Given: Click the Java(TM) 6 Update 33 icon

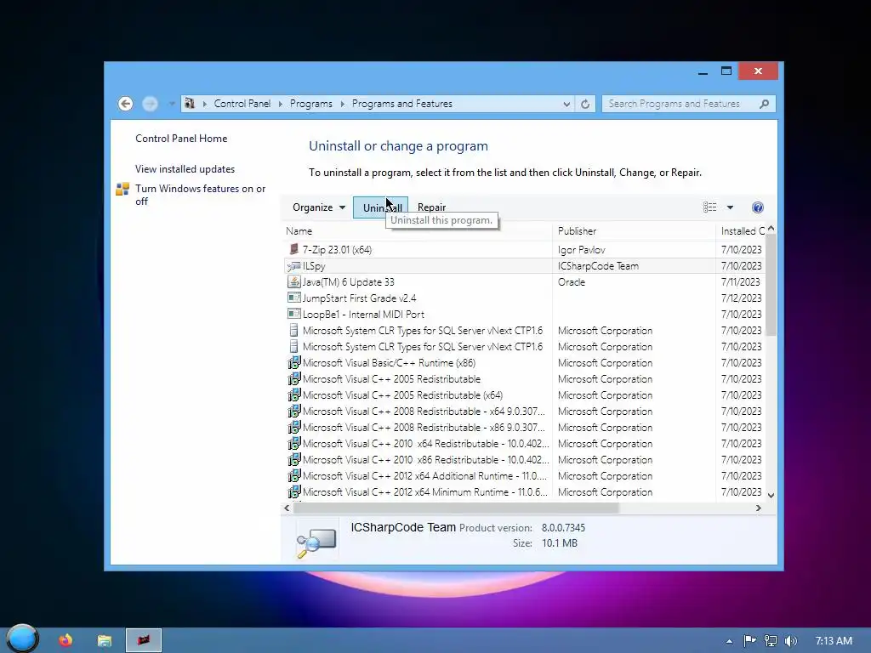Looking at the screenshot, I should pyautogui.click(x=293, y=282).
